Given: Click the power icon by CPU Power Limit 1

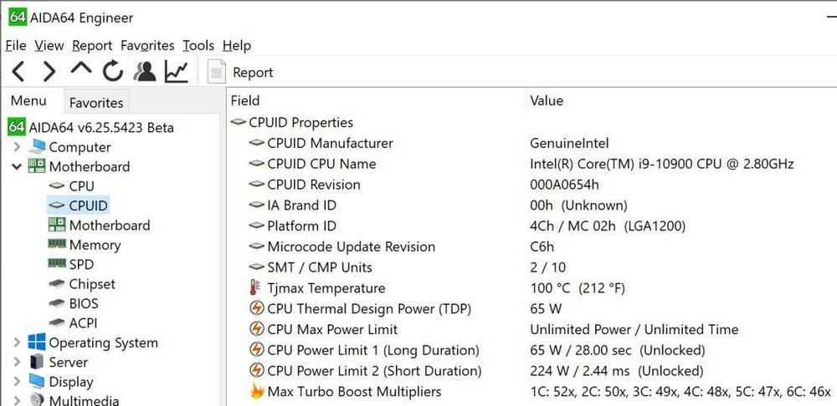Looking at the screenshot, I should 257,350.
